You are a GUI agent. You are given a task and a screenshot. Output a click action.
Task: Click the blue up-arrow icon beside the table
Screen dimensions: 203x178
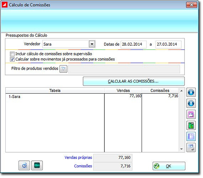coord(191,92)
